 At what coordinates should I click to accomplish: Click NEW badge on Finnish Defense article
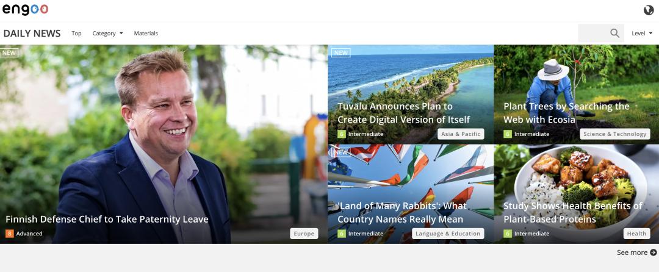[x=9, y=53]
